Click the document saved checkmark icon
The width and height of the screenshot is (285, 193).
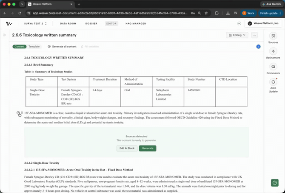click(x=239, y=24)
